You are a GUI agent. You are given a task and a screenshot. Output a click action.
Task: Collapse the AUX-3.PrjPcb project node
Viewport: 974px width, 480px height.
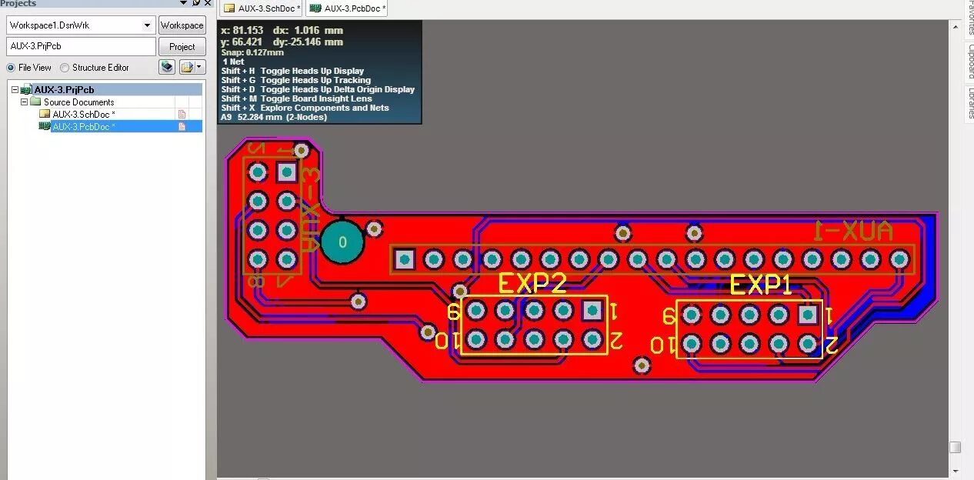point(15,90)
